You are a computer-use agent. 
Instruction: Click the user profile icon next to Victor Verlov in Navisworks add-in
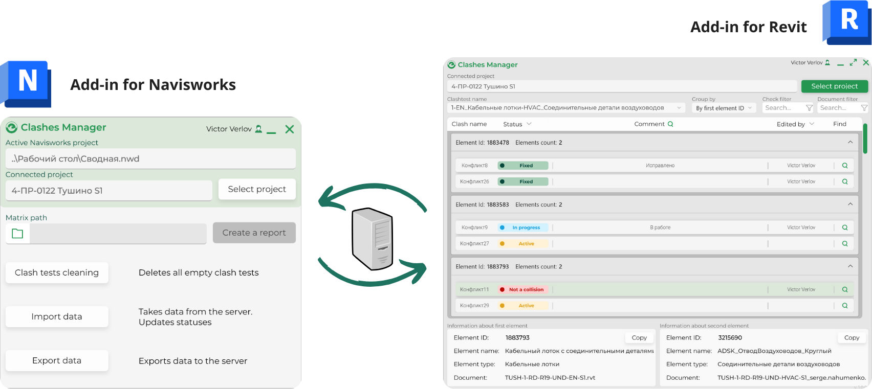259,129
